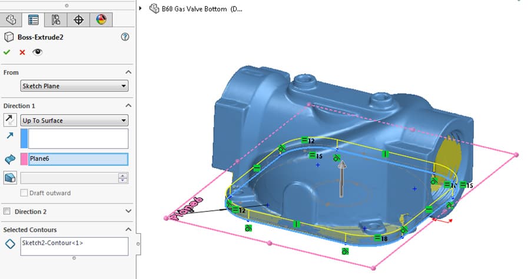Switch to the PropertyManager tab

pos(33,19)
